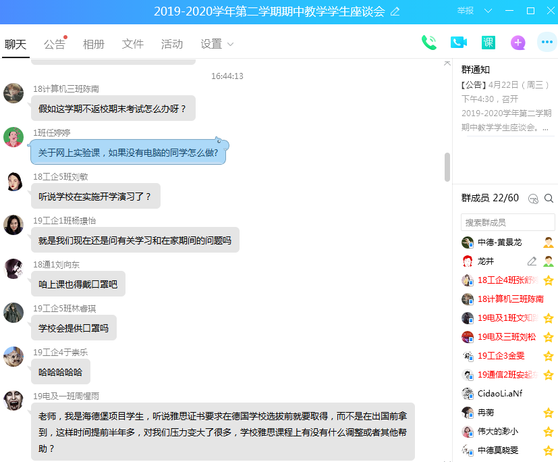Click the invite icon beside 群成员 22/60
The height and width of the screenshot is (462, 558).
coord(533,199)
